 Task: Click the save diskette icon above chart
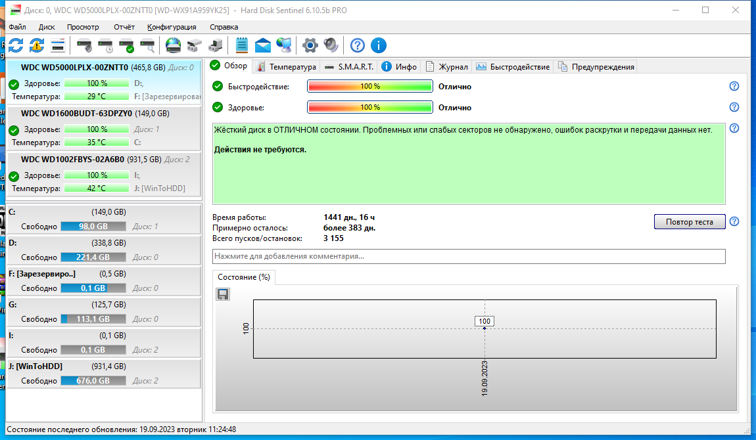(223, 294)
